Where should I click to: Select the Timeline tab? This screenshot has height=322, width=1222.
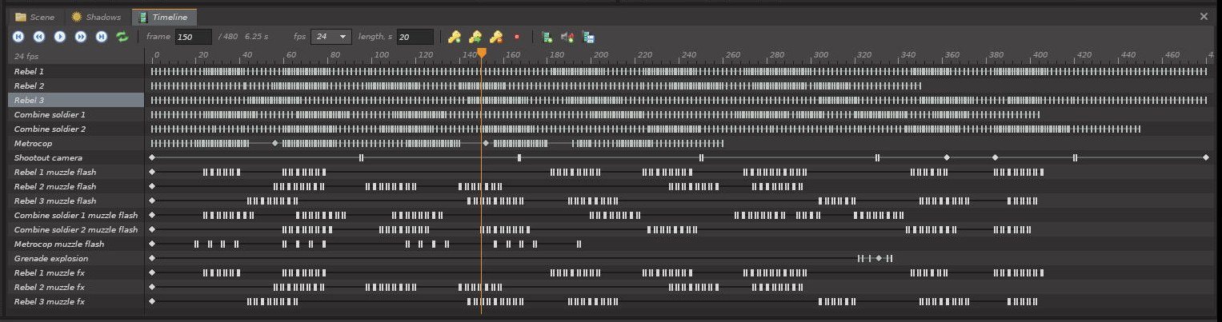(164, 17)
